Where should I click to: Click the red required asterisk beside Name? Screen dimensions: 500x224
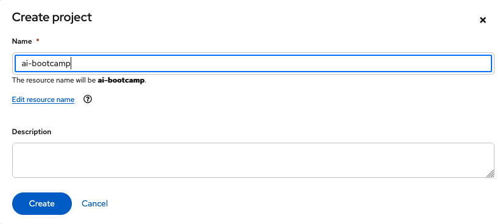pyautogui.click(x=38, y=40)
